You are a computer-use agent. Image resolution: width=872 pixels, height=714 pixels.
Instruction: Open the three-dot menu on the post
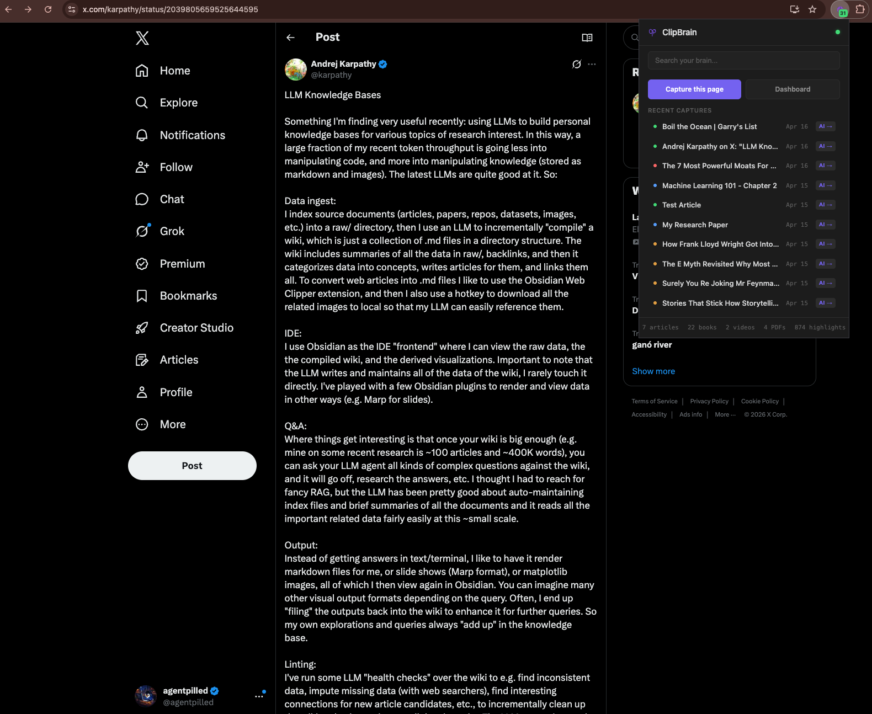(x=592, y=64)
